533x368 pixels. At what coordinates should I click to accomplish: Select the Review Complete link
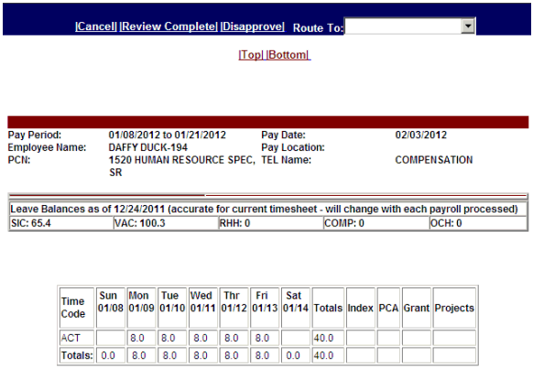(x=169, y=27)
